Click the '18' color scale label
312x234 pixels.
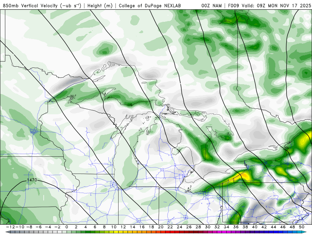click(151, 227)
